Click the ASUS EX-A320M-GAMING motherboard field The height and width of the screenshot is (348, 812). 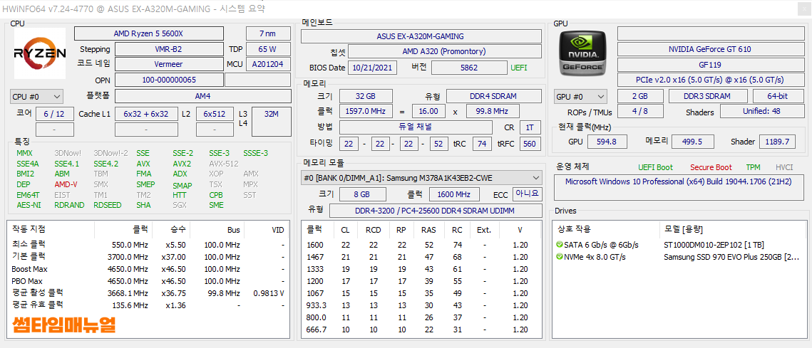421,36
